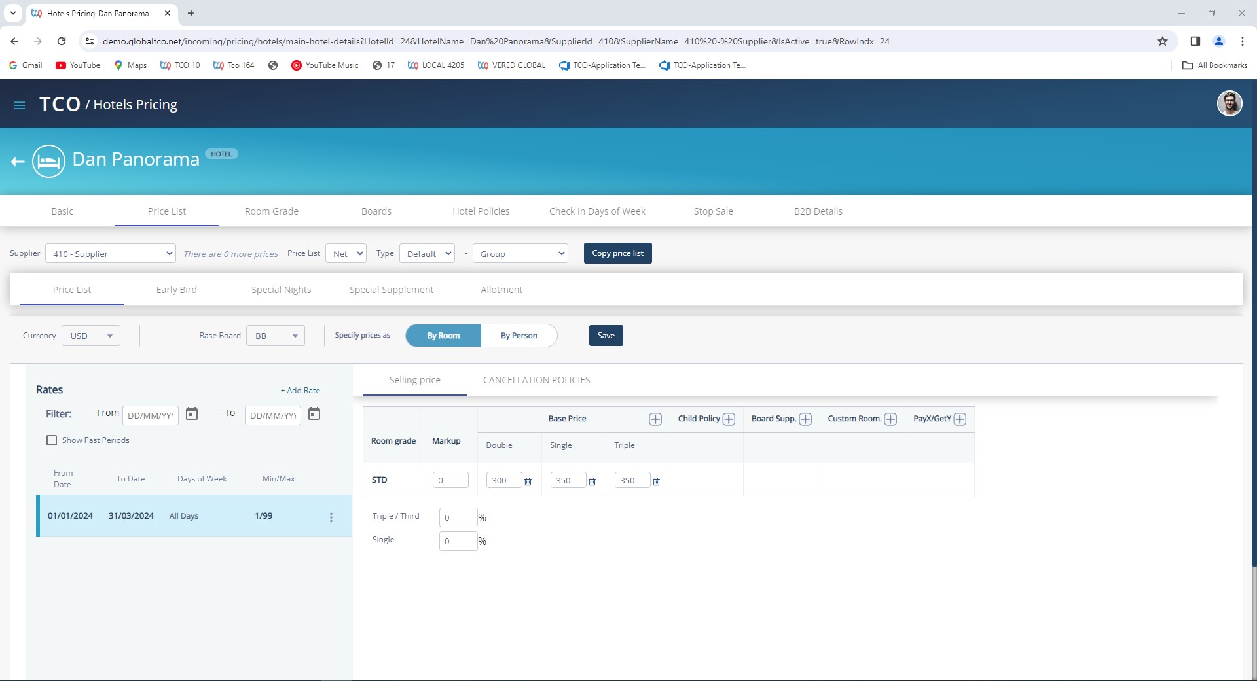Reload the browser page

coord(62,41)
